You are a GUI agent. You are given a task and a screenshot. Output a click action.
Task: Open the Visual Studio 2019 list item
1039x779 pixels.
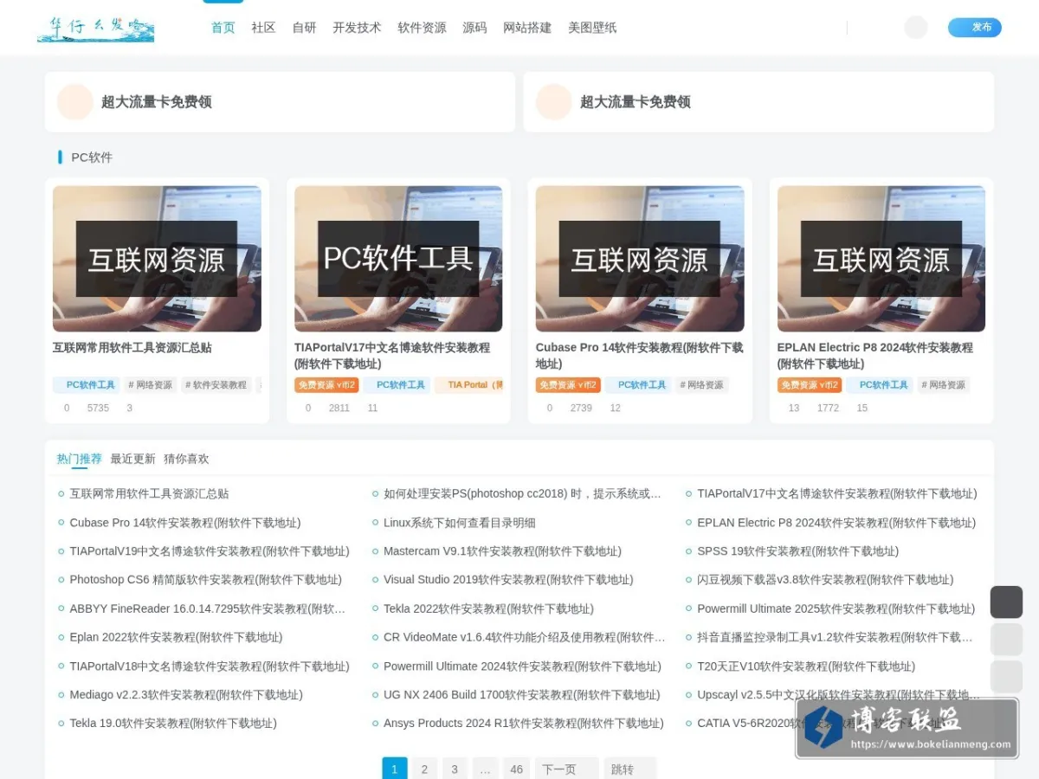pyautogui.click(x=508, y=580)
